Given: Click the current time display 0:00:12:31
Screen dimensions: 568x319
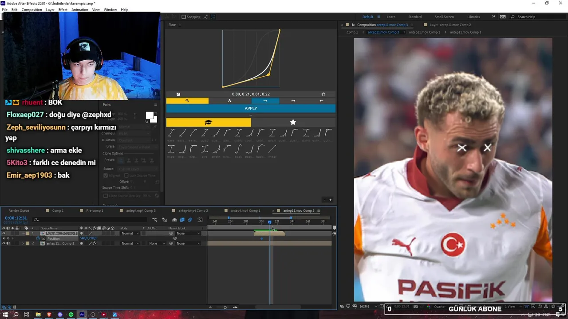Looking at the screenshot, I should (x=16, y=218).
